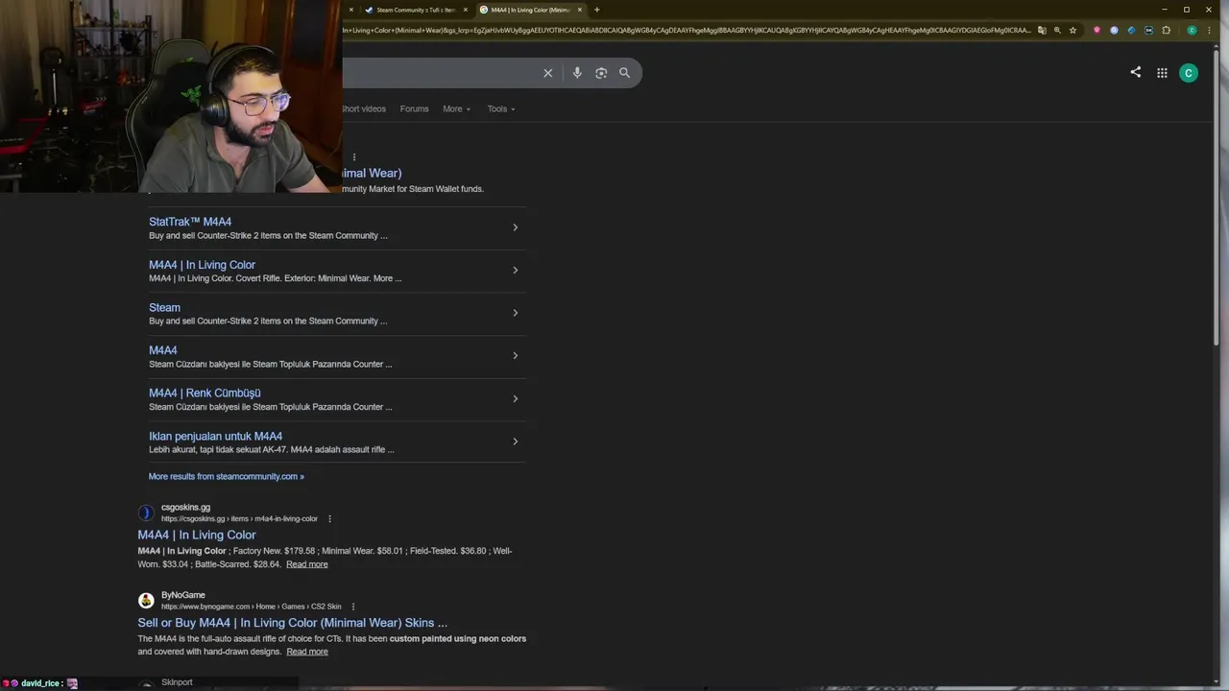This screenshot has width=1229, height=691.
Task: Open options dots beside csgoskins.gg result
Action: click(x=329, y=519)
